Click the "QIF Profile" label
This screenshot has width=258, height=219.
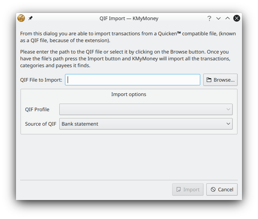(x=37, y=109)
